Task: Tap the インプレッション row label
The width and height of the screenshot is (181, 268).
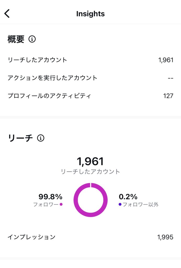Action: pos(31,237)
